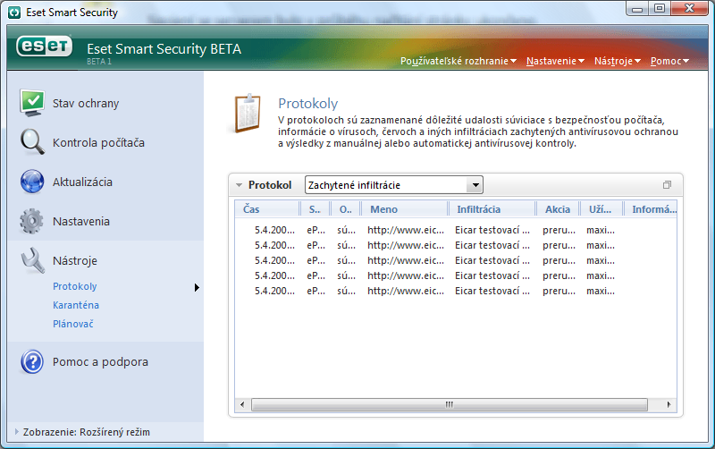Expand Protokoly submenu arrow in sidebar
This screenshot has height=449, width=715.
point(197,287)
